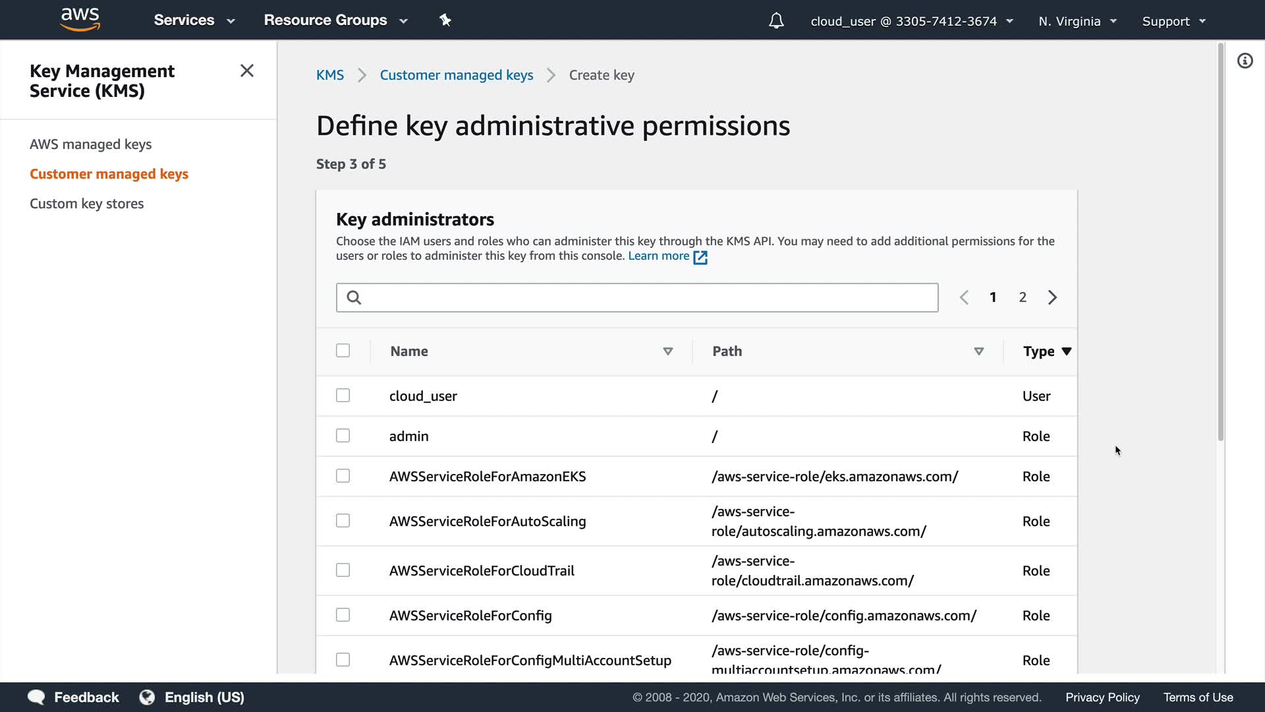Click the pin shortcut icon in navbar
The width and height of the screenshot is (1265, 712).
(445, 20)
